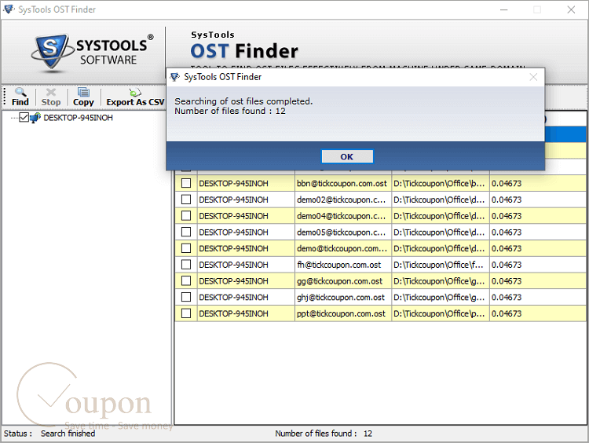Check the bbn@tickcoupon.com.ost row checkbox

click(186, 183)
